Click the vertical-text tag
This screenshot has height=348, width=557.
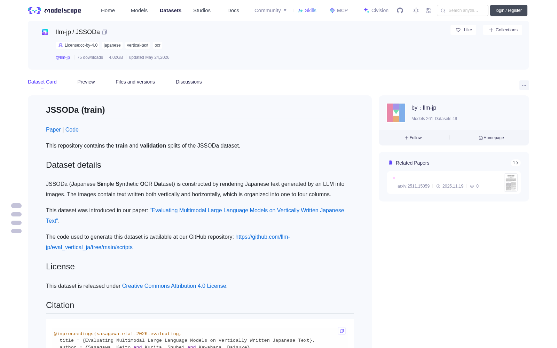138,45
